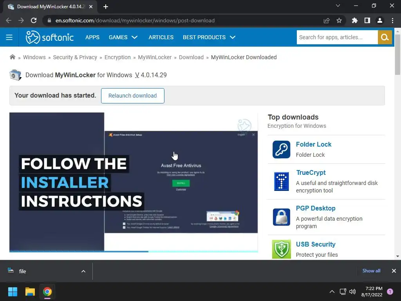Open the TrueCrypt title link

(x=311, y=173)
